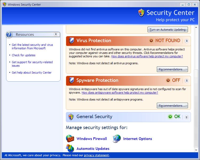
Task: Click the General Security shield icon
Action: [x=71, y=117]
